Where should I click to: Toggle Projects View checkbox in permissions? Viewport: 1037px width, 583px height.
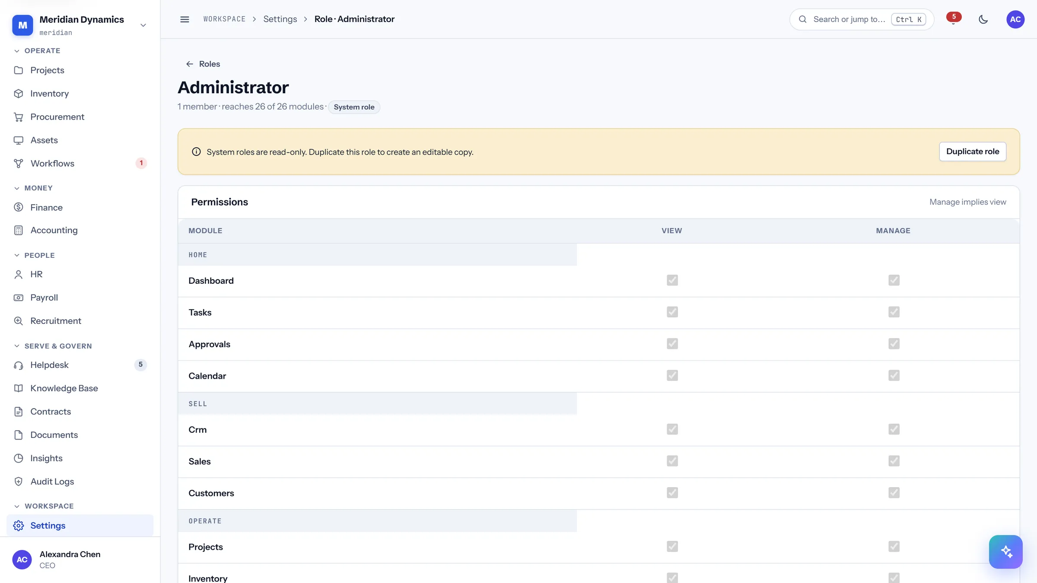tap(672, 546)
